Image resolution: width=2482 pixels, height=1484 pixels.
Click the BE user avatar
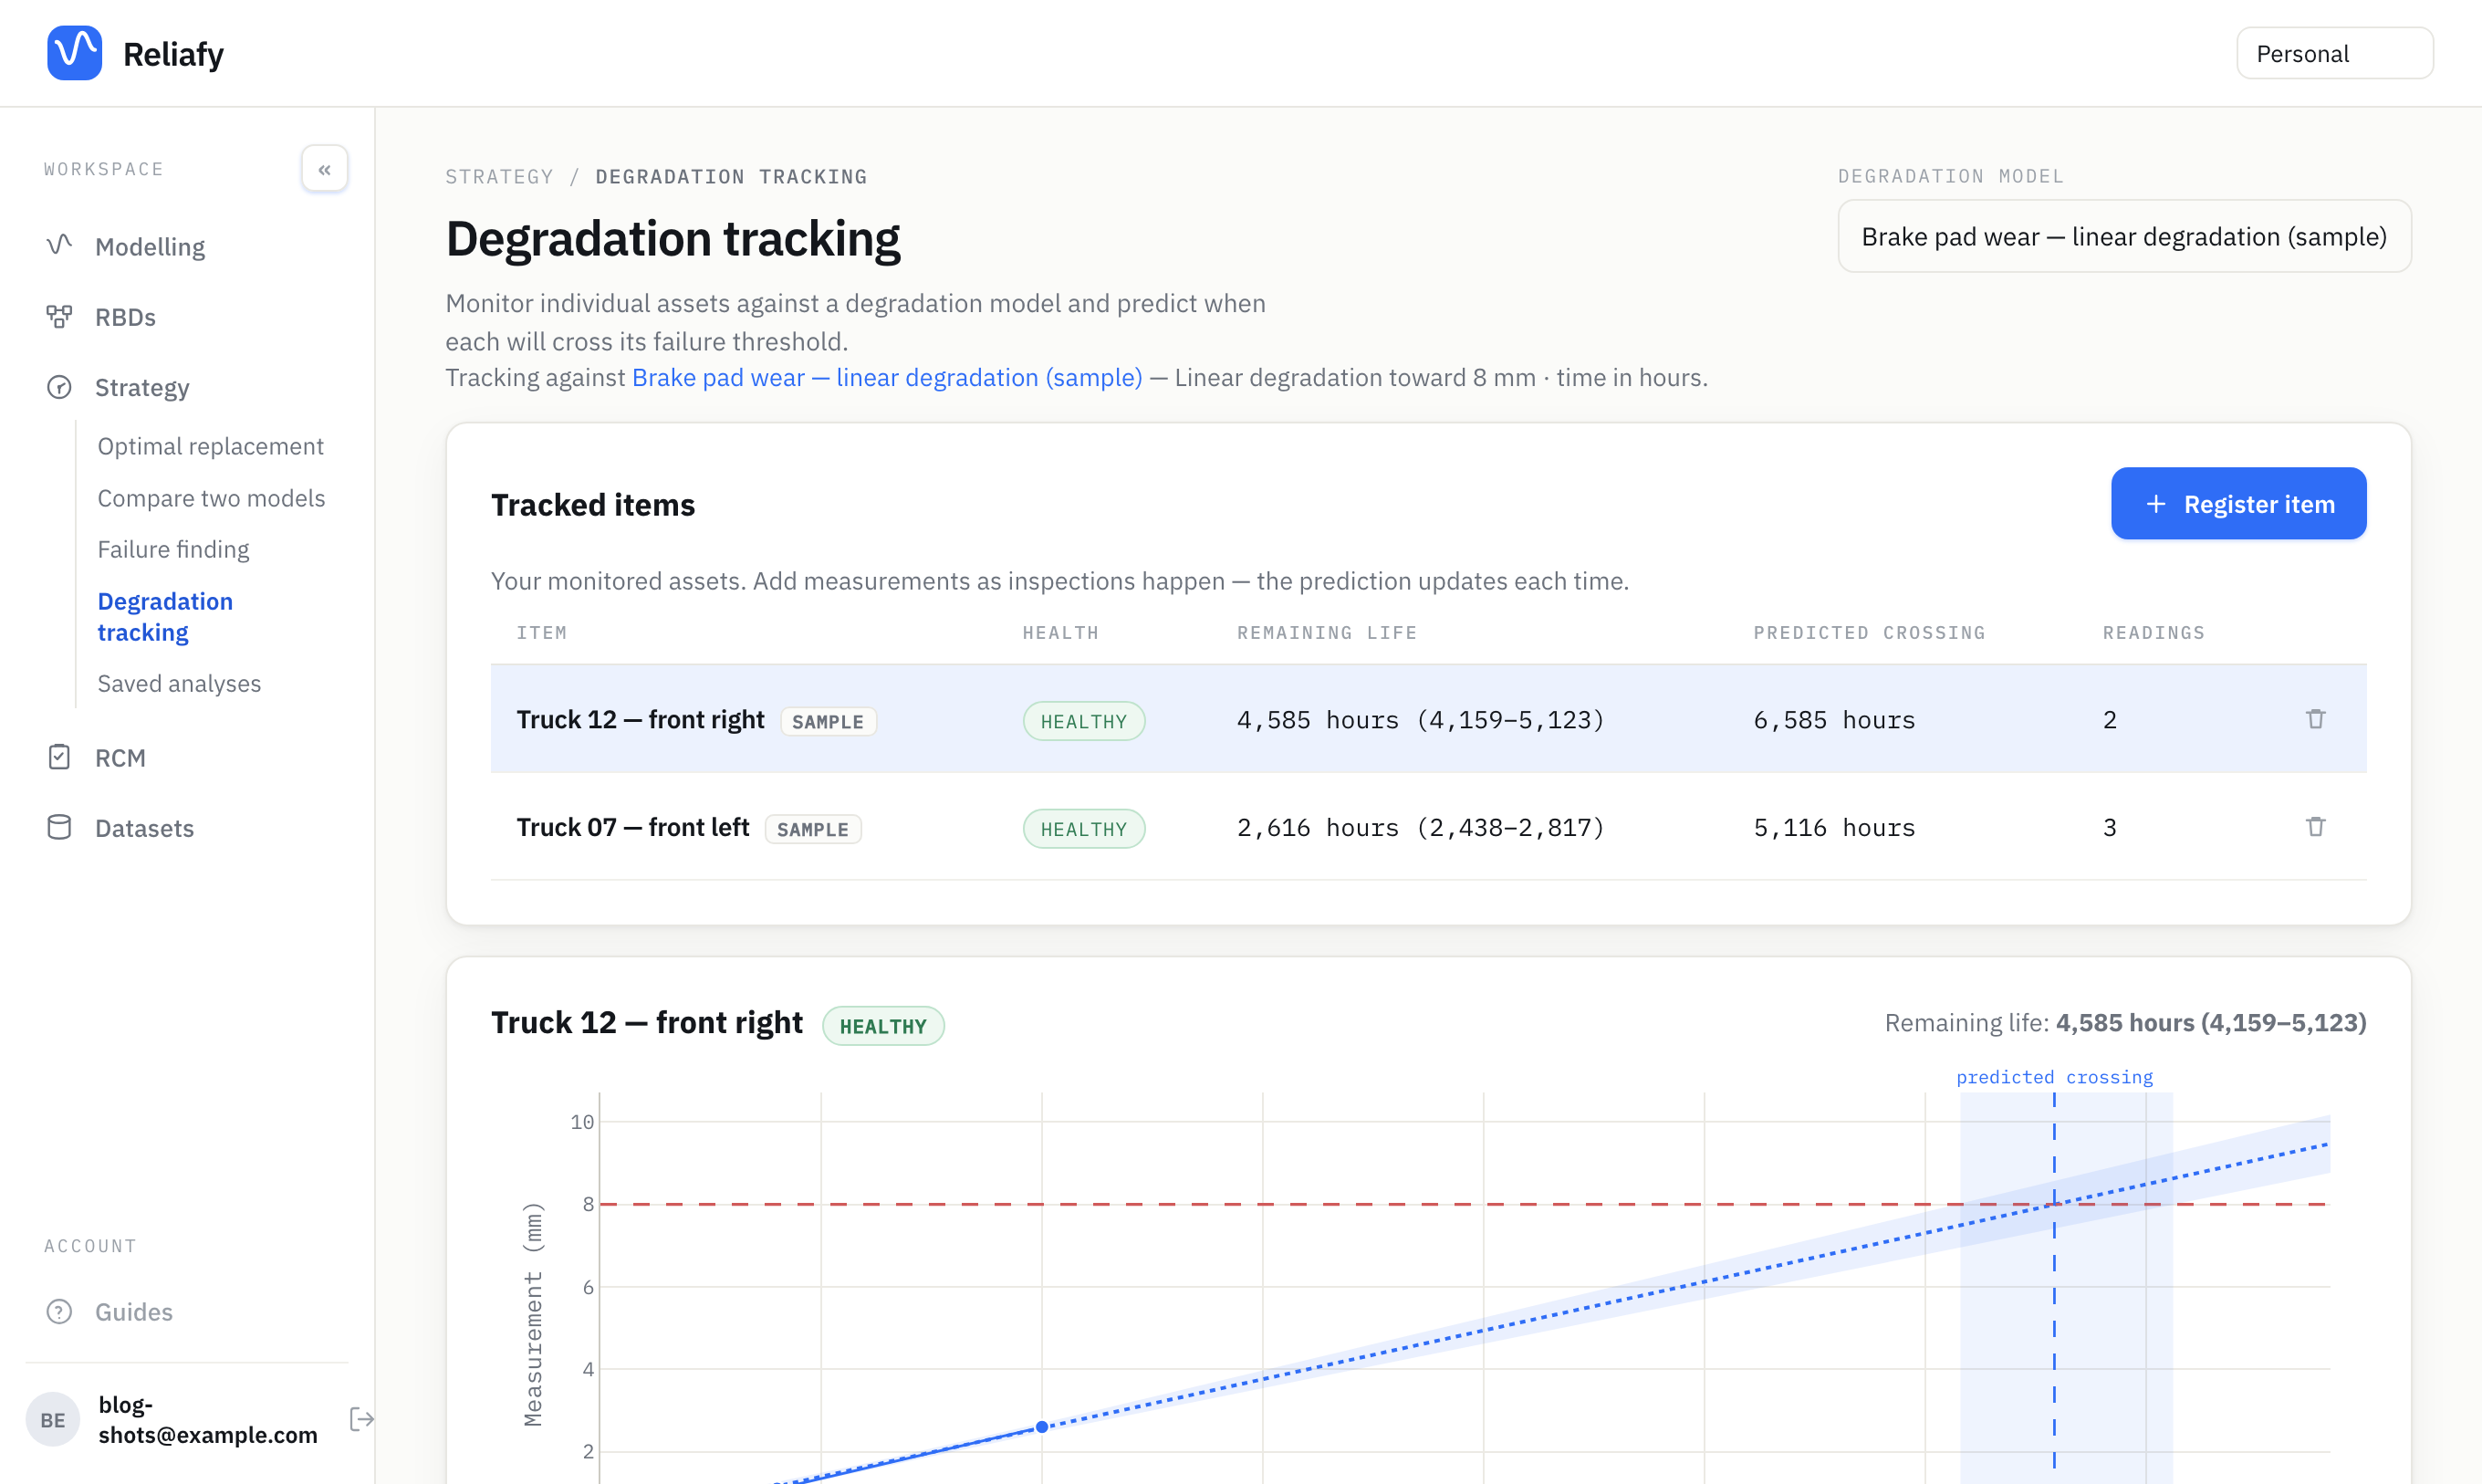53,1419
